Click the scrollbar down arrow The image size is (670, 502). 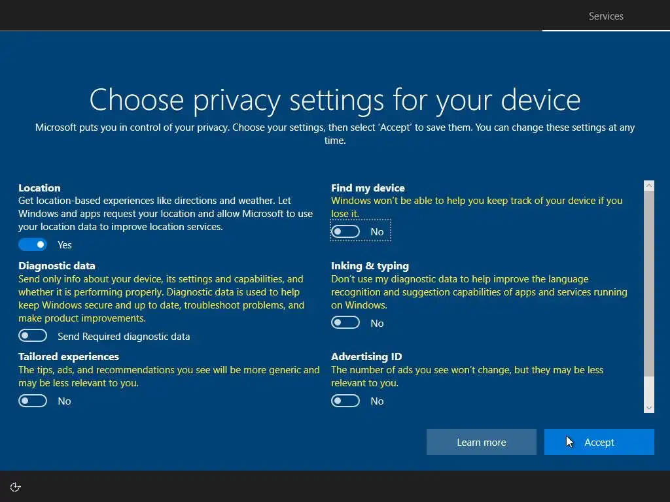[648, 408]
